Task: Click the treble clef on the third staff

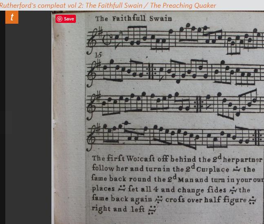Action: point(92,105)
